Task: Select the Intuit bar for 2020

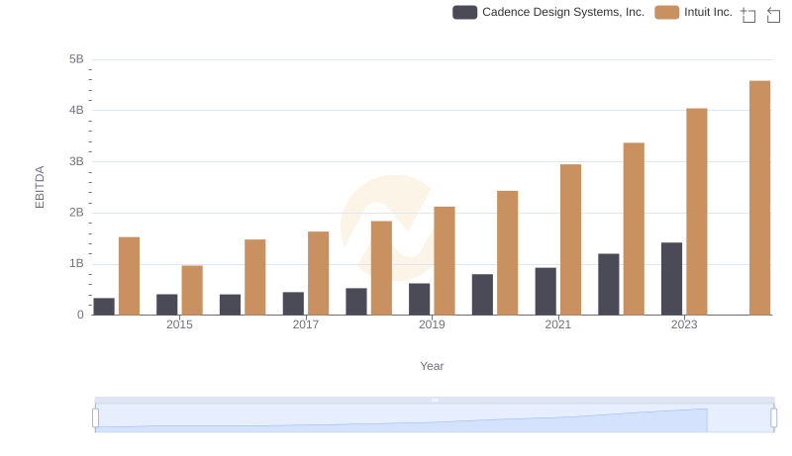Action: point(507,252)
